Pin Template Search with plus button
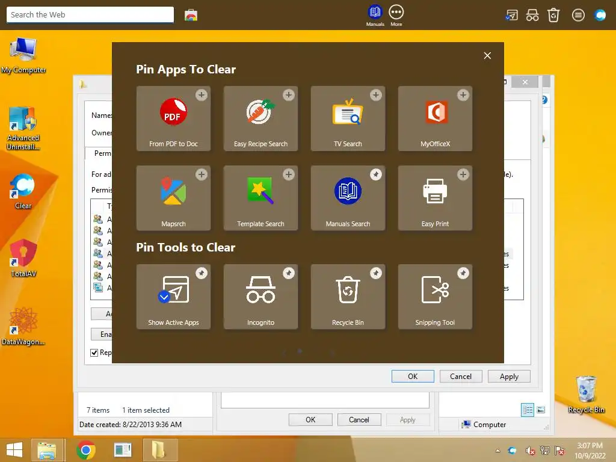 click(x=289, y=174)
